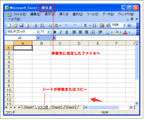Jump to last sheet tab arrow
This screenshot has height=120, width=145.
click(19, 107)
